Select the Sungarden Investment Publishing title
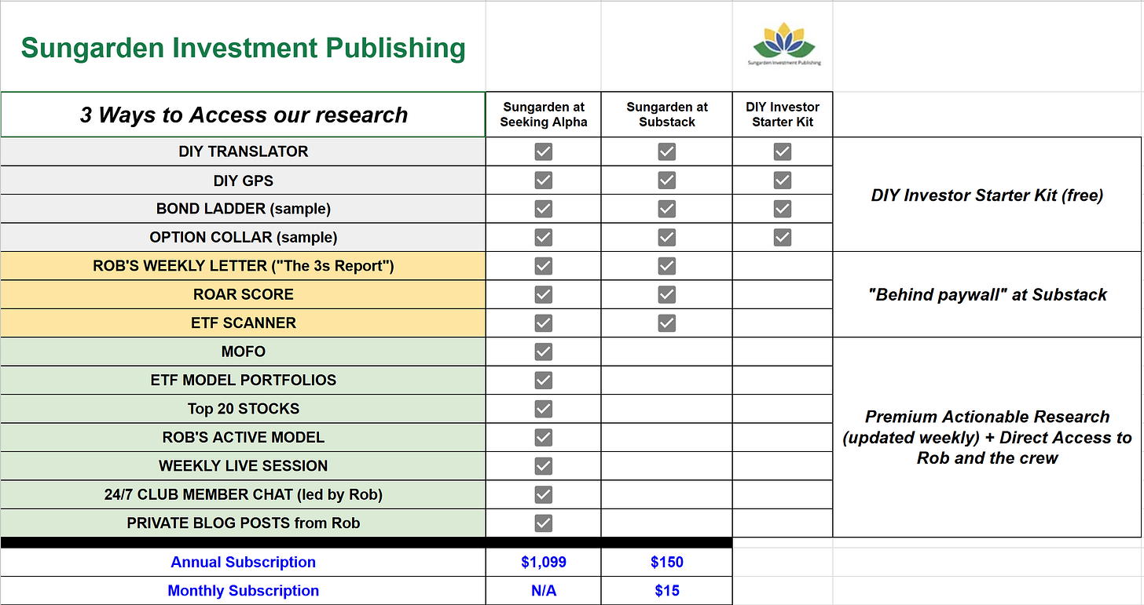 click(x=243, y=48)
